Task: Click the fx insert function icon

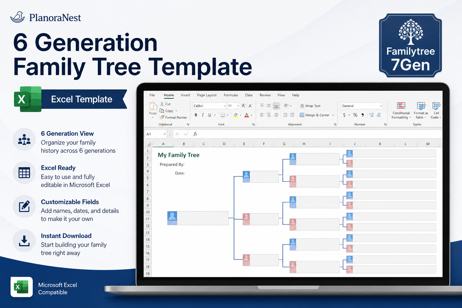Action: 195,134
